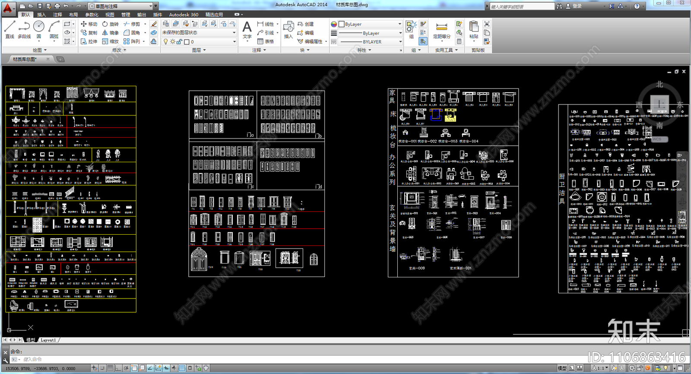
Task: Click the Measure (定距等分) tool
Action: [441, 30]
